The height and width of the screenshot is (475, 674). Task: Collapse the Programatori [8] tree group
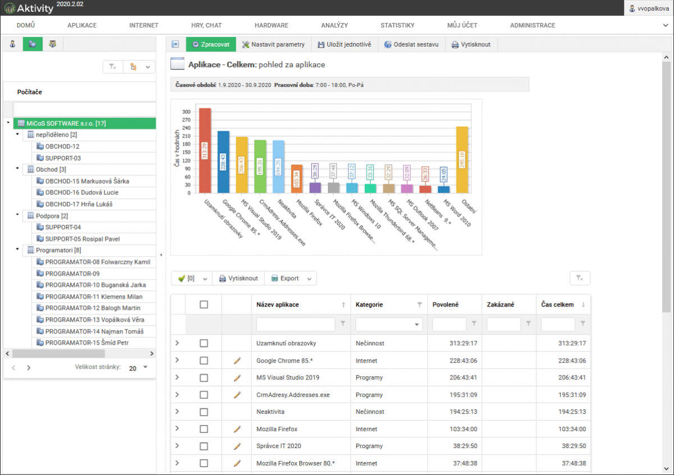(17, 250)
